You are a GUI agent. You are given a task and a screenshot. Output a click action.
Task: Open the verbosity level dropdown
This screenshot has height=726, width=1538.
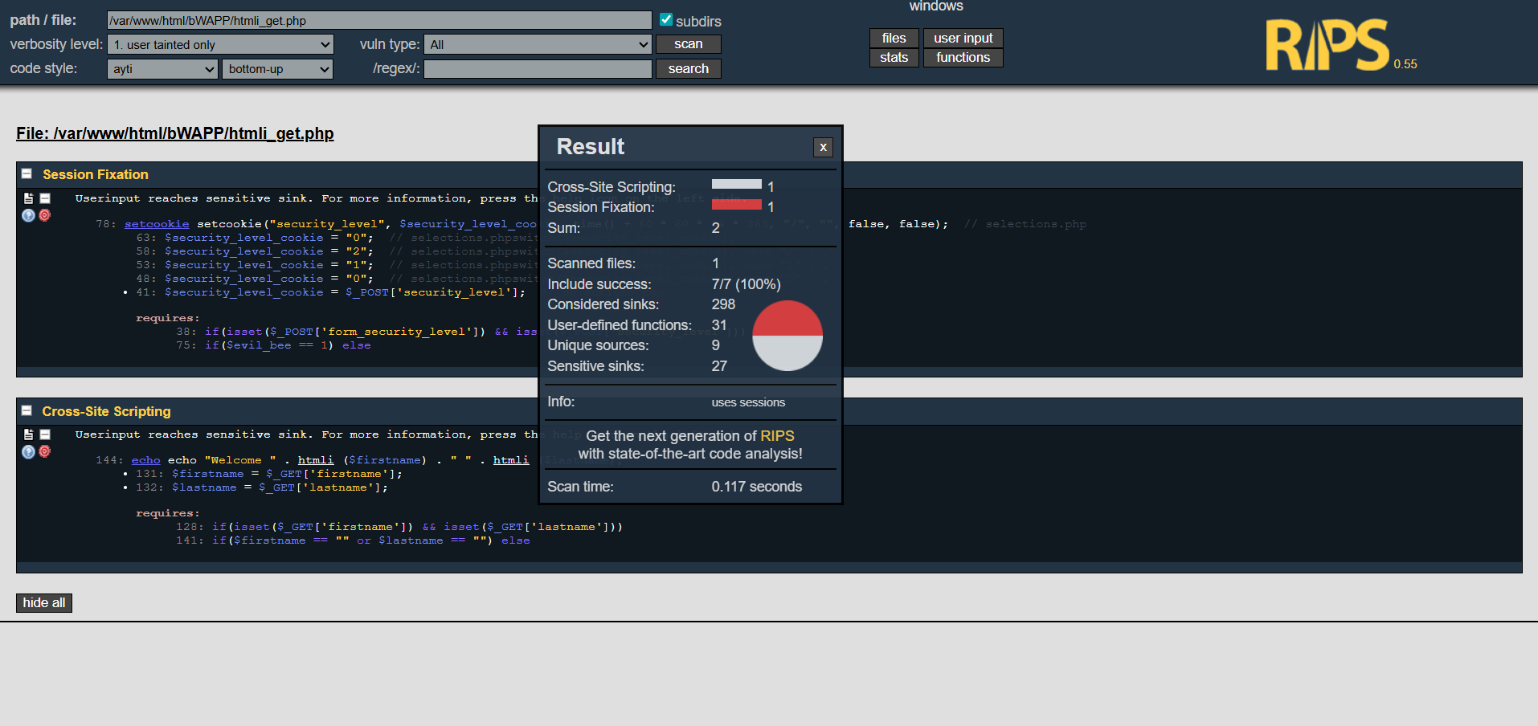pyautogui.click(x=220, y=45)
